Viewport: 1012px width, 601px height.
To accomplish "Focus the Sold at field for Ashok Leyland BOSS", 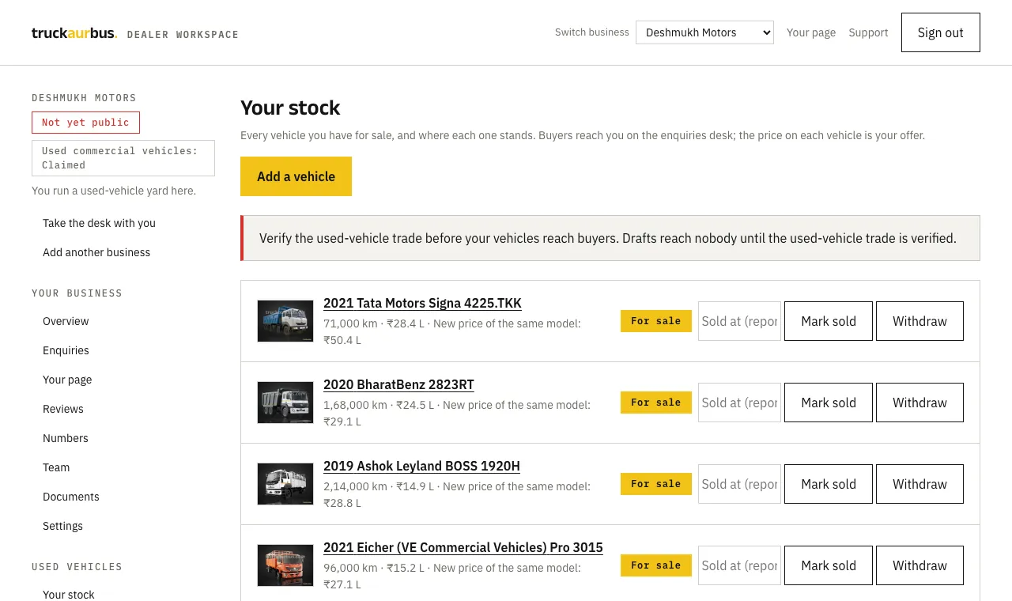I will click(x=739, y=484).
